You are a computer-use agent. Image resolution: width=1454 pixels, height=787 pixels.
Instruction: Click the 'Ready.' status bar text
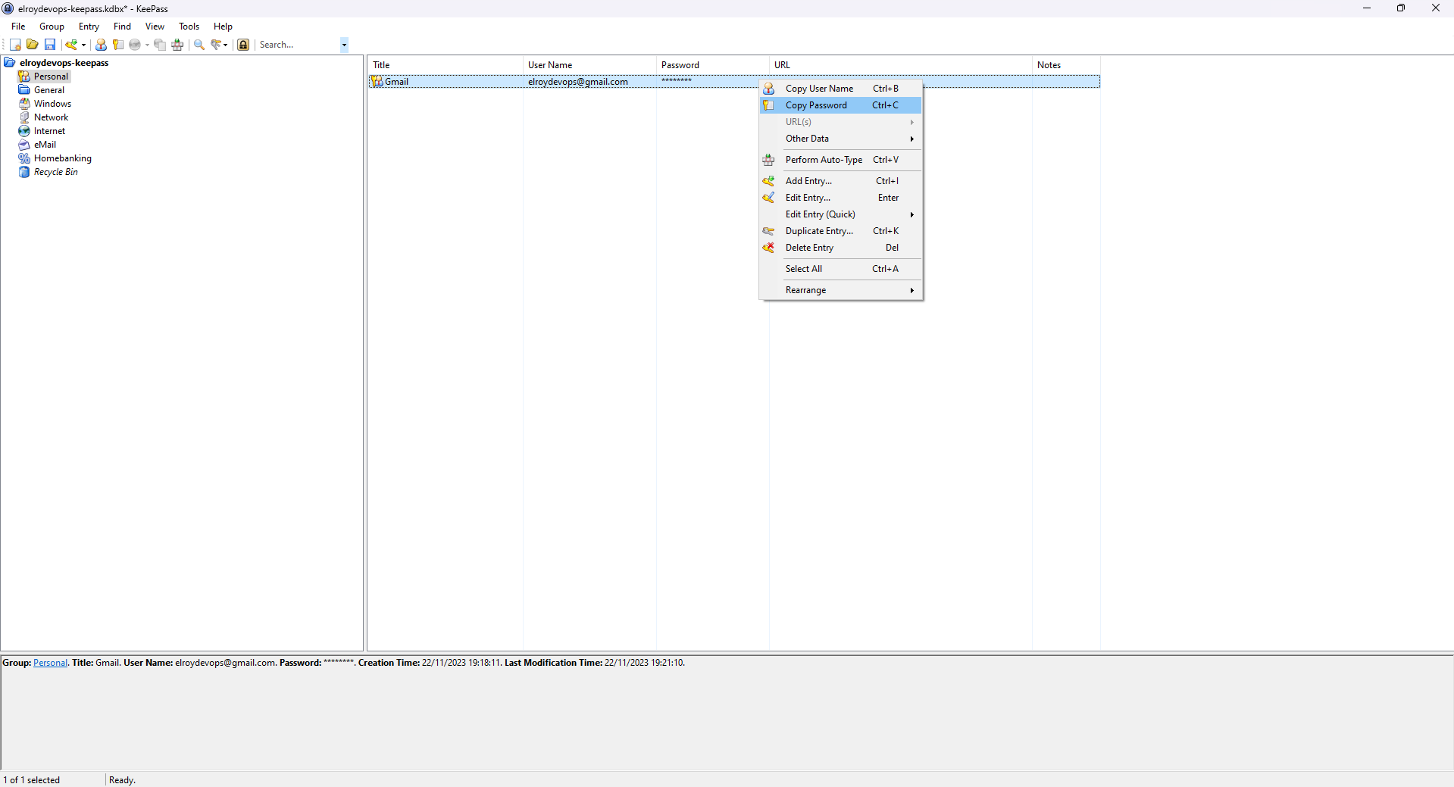122,780
